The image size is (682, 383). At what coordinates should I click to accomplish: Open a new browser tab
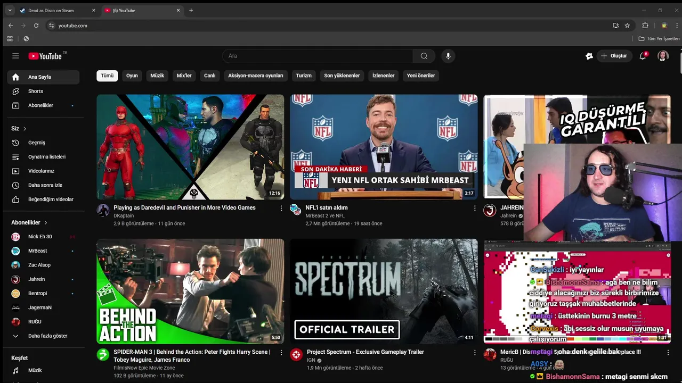pos(191,10)
